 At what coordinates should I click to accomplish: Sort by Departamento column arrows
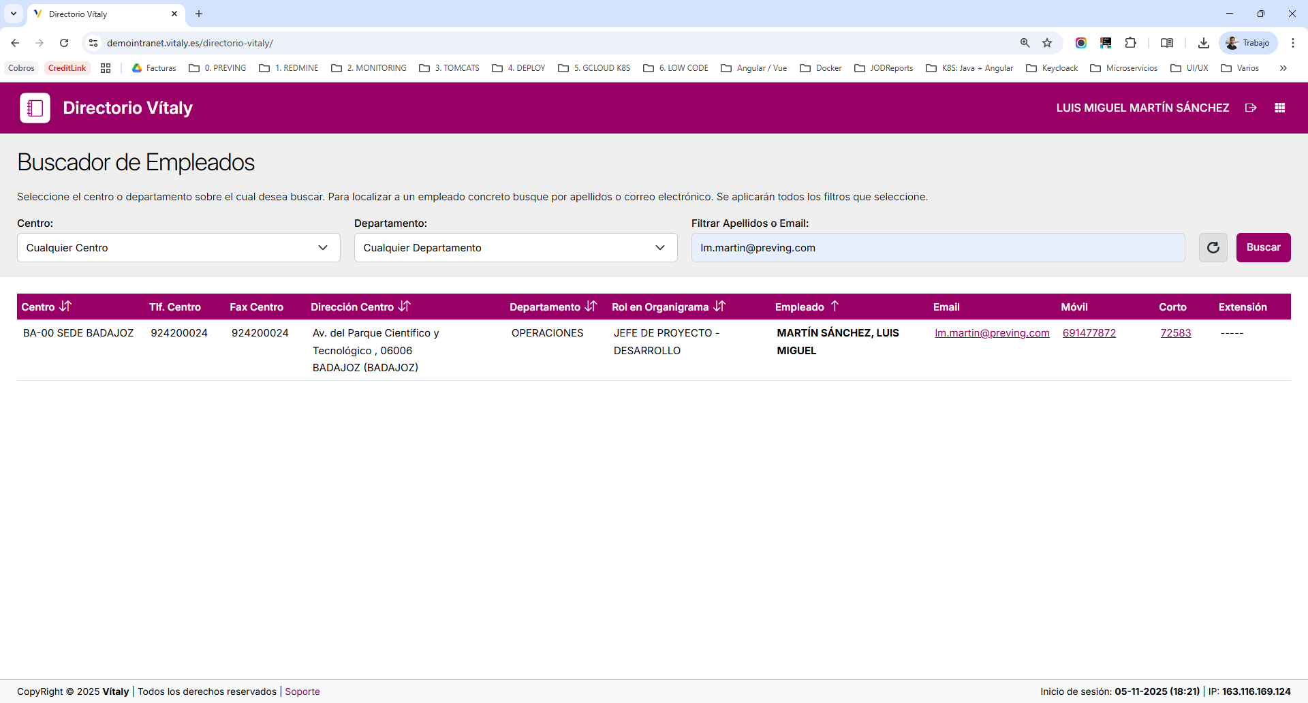(591, 307)
